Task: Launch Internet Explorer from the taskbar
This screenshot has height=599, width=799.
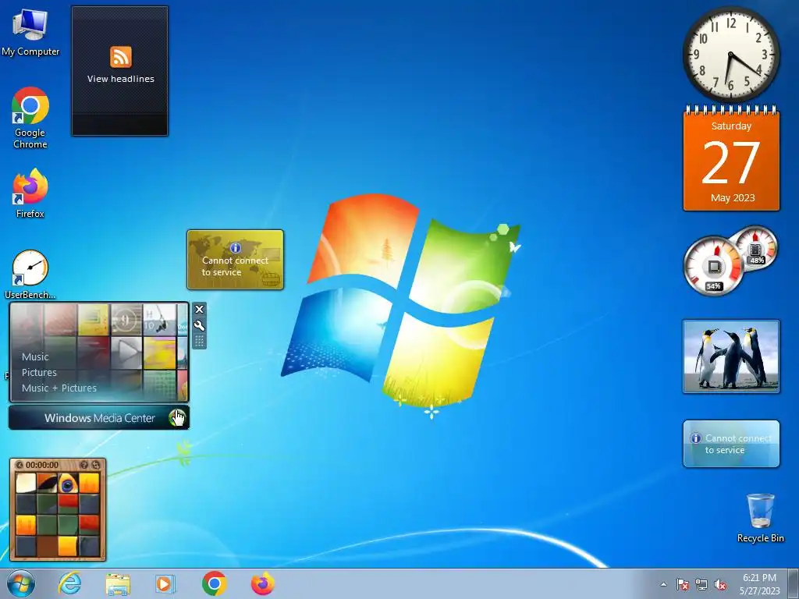Action: coord(69,583)
